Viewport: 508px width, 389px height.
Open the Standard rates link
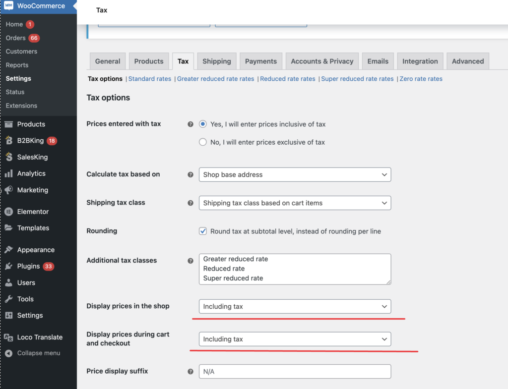(x=150, y=79)
